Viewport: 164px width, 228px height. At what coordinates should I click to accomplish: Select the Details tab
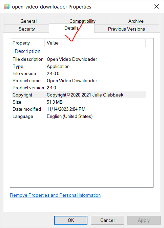point(71,28)
